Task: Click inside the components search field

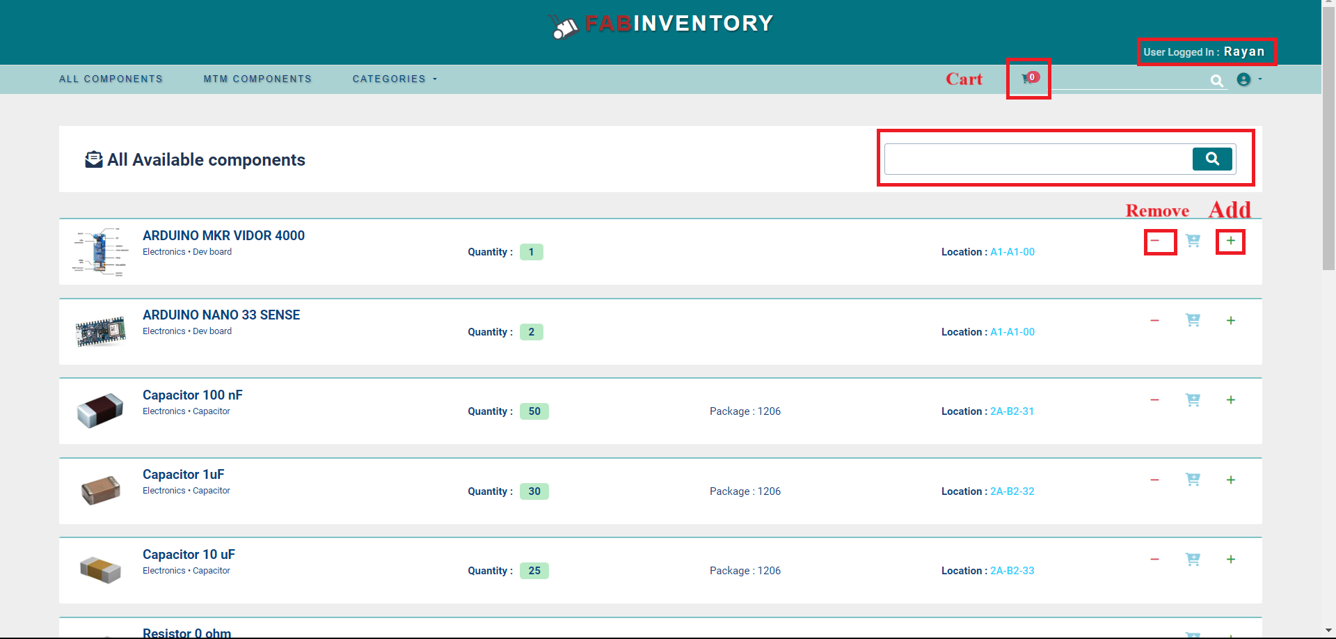Action: [1037, 159]
